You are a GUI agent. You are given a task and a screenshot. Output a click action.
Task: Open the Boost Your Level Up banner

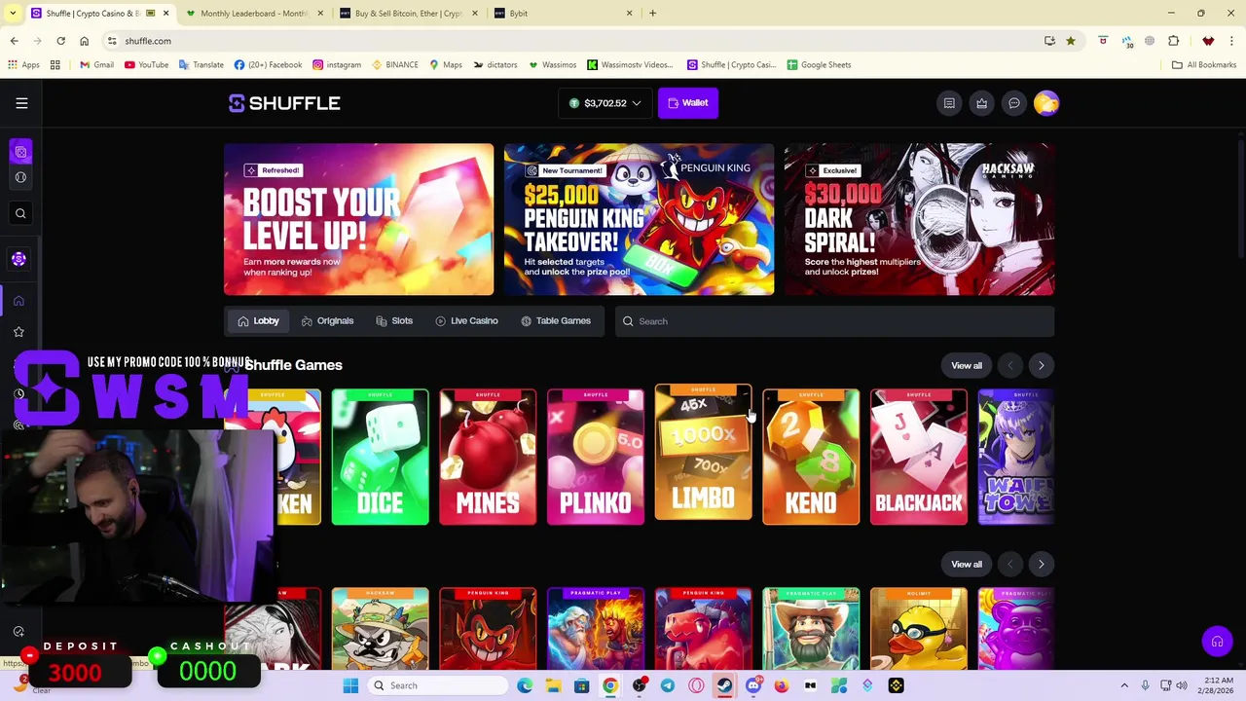pos(358,219)
